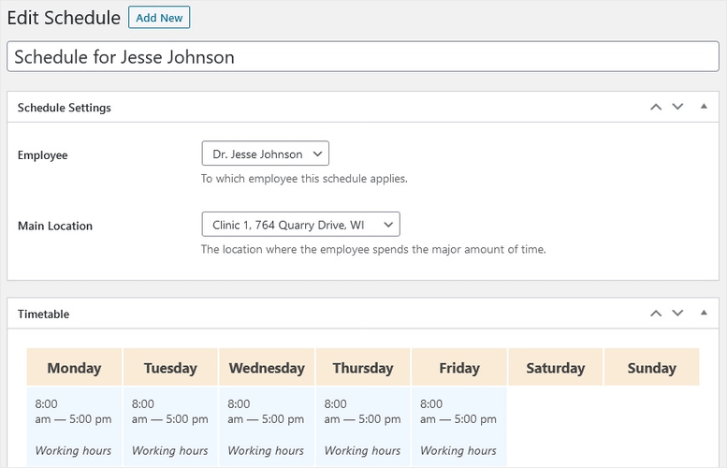
Task: Move Schedule Settings panel down arrow
Action: click(x=677, y=107)
